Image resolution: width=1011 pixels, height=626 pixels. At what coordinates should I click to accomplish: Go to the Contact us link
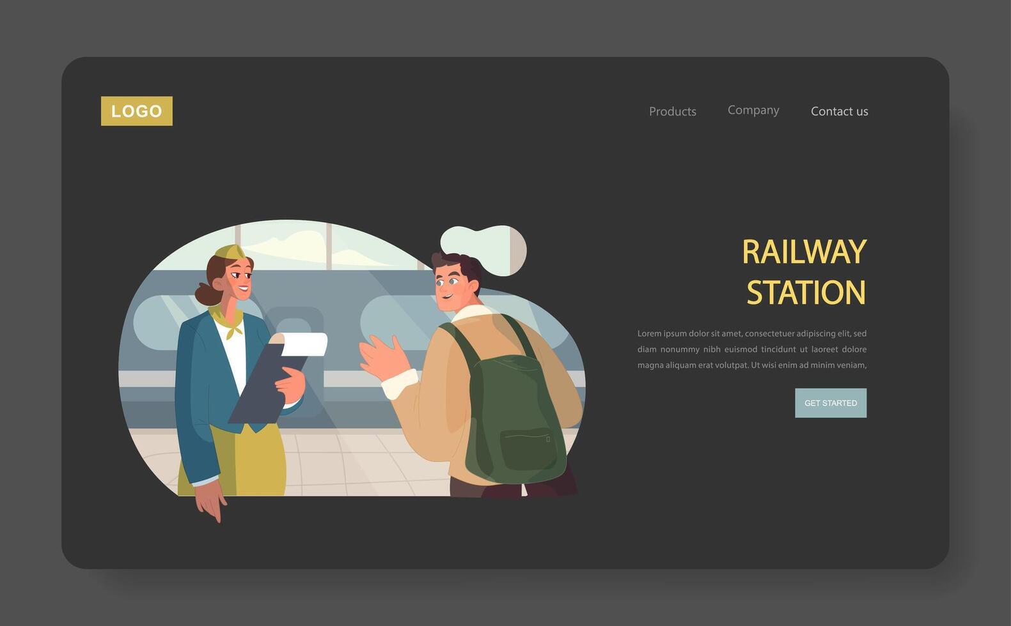click(x=840, y=111)
